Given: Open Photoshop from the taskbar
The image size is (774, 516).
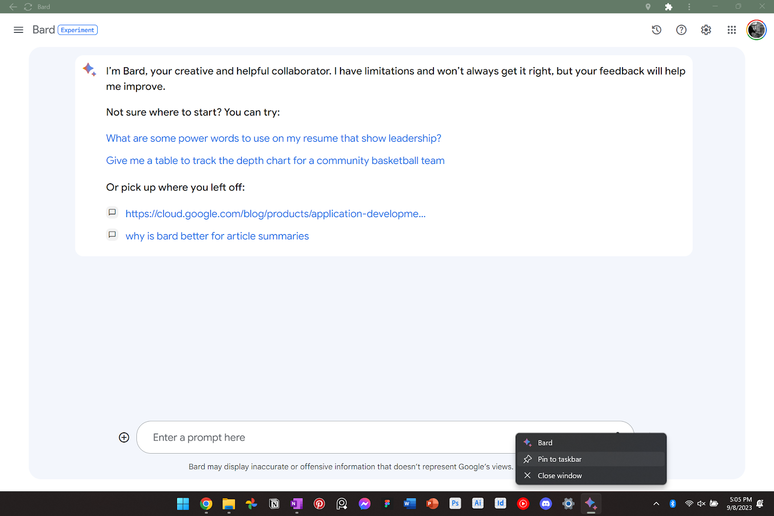Looking at the screenshot, I should tap(455, 503).
